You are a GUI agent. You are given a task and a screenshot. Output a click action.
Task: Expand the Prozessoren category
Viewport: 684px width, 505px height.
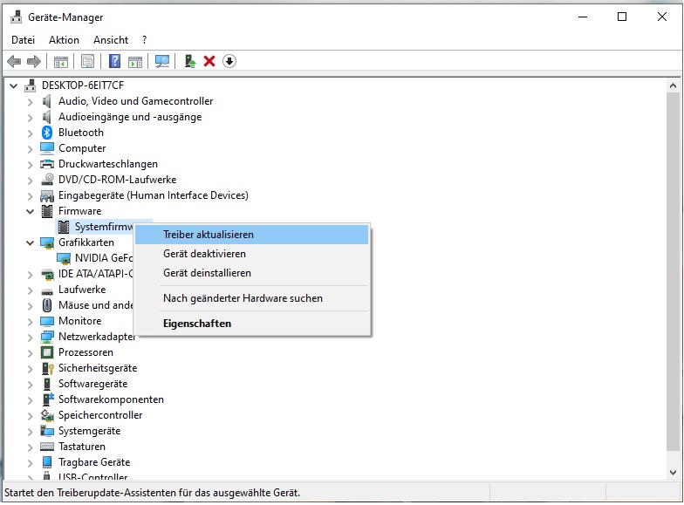pyautogui.click(x=31, y=352)
